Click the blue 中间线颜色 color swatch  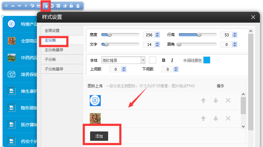[x=207, y=60]
